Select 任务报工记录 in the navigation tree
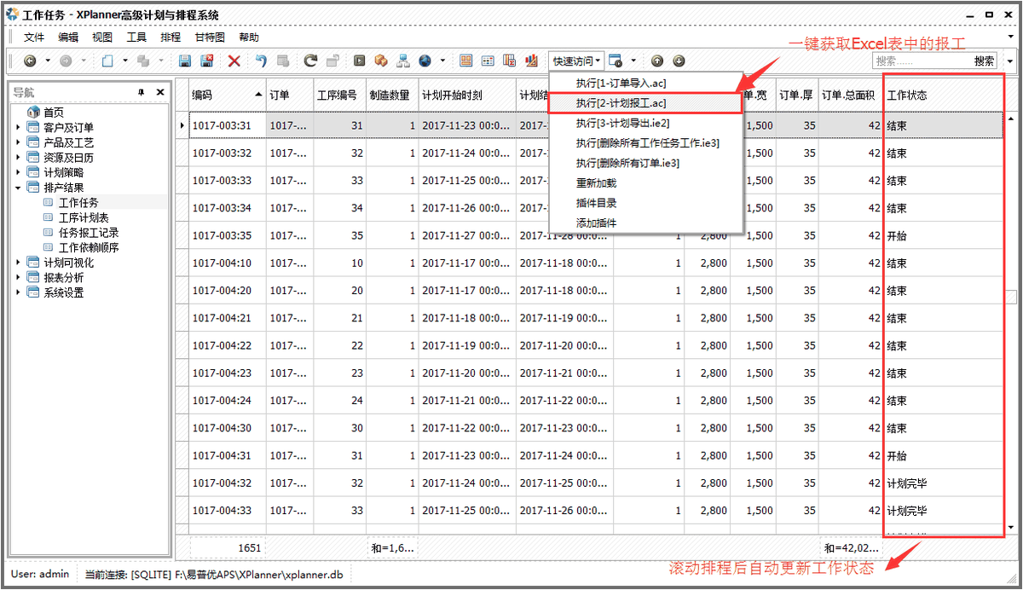Image resolution: width=1023 pixels, height=590 pixels. [89, 232]
